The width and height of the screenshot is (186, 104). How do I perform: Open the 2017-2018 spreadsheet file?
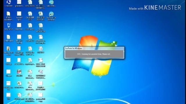tap(41, 16)
